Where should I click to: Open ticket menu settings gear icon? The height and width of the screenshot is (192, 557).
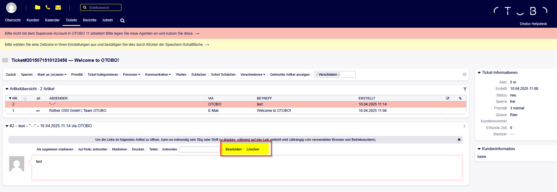click(464, 74)
